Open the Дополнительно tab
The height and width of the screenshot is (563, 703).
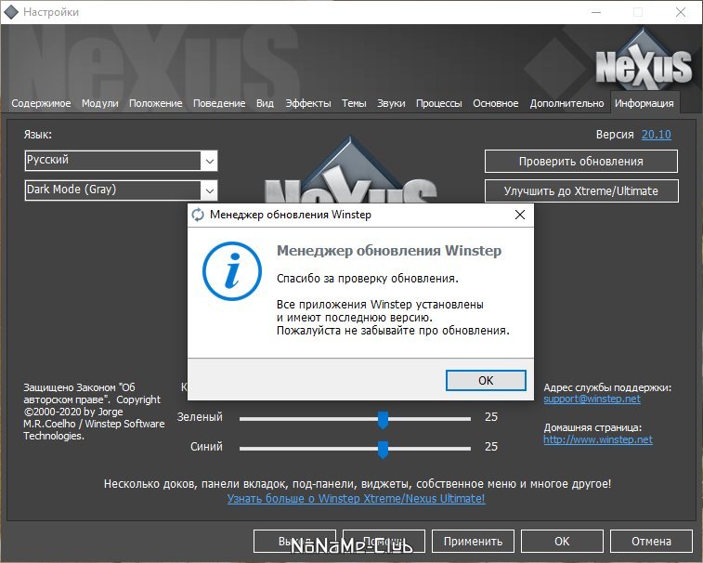pyautogui.click(x=566, y=103)
